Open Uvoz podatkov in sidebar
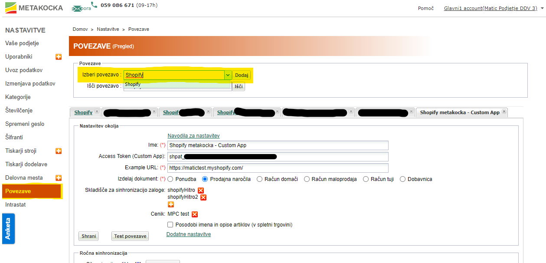This screenshot has width=546, height=263. [x=24, y=70]
